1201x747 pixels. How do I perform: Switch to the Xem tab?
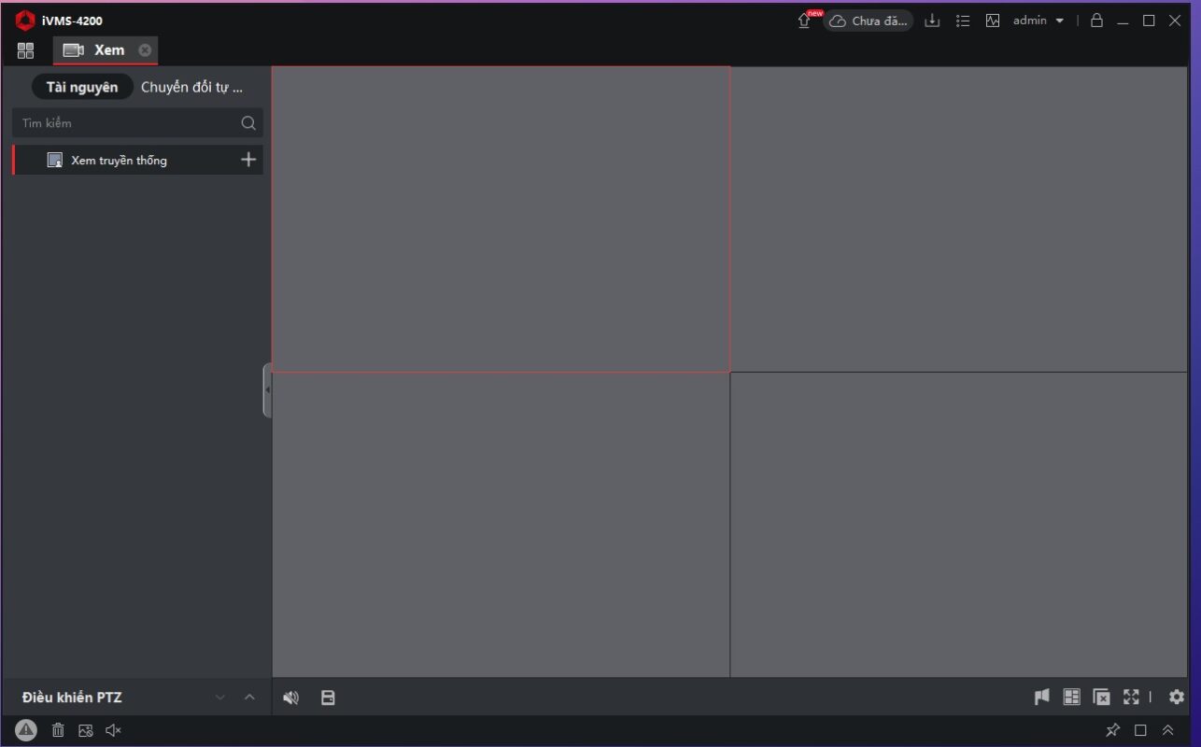pos(105,50)
